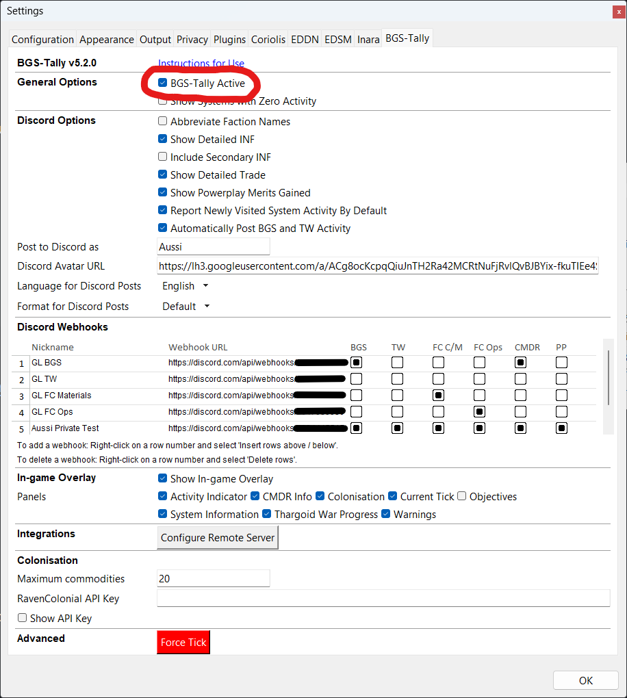Uncheck Report Newly Visited System Activity

(x=162, y=210)
